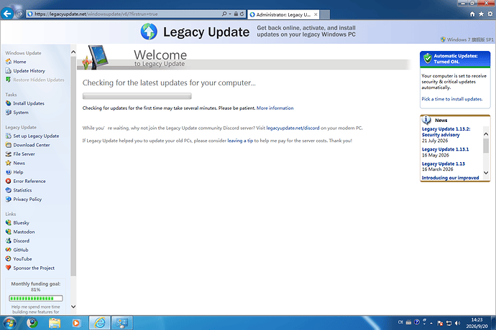Click the Install Updates globe icon
The width and height of the screenshot is (496, 330).
[x=9, y=103]
